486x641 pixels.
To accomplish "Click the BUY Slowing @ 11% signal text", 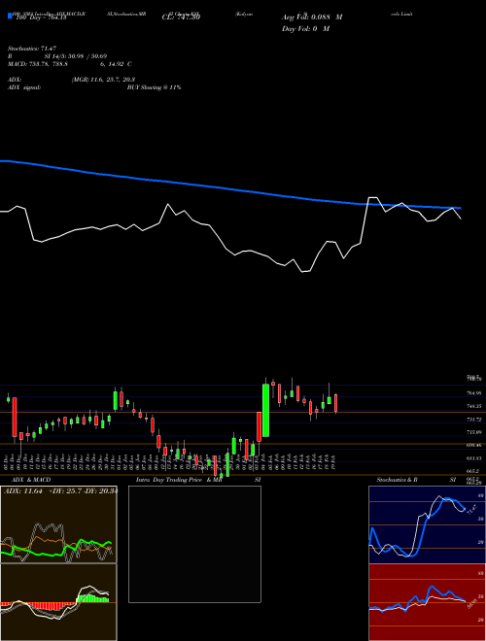I will [154, 87].
